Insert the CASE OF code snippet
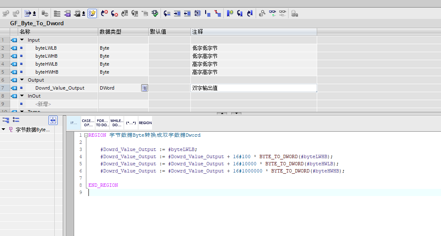The image size is (441, 236). [x=88, y=123]
